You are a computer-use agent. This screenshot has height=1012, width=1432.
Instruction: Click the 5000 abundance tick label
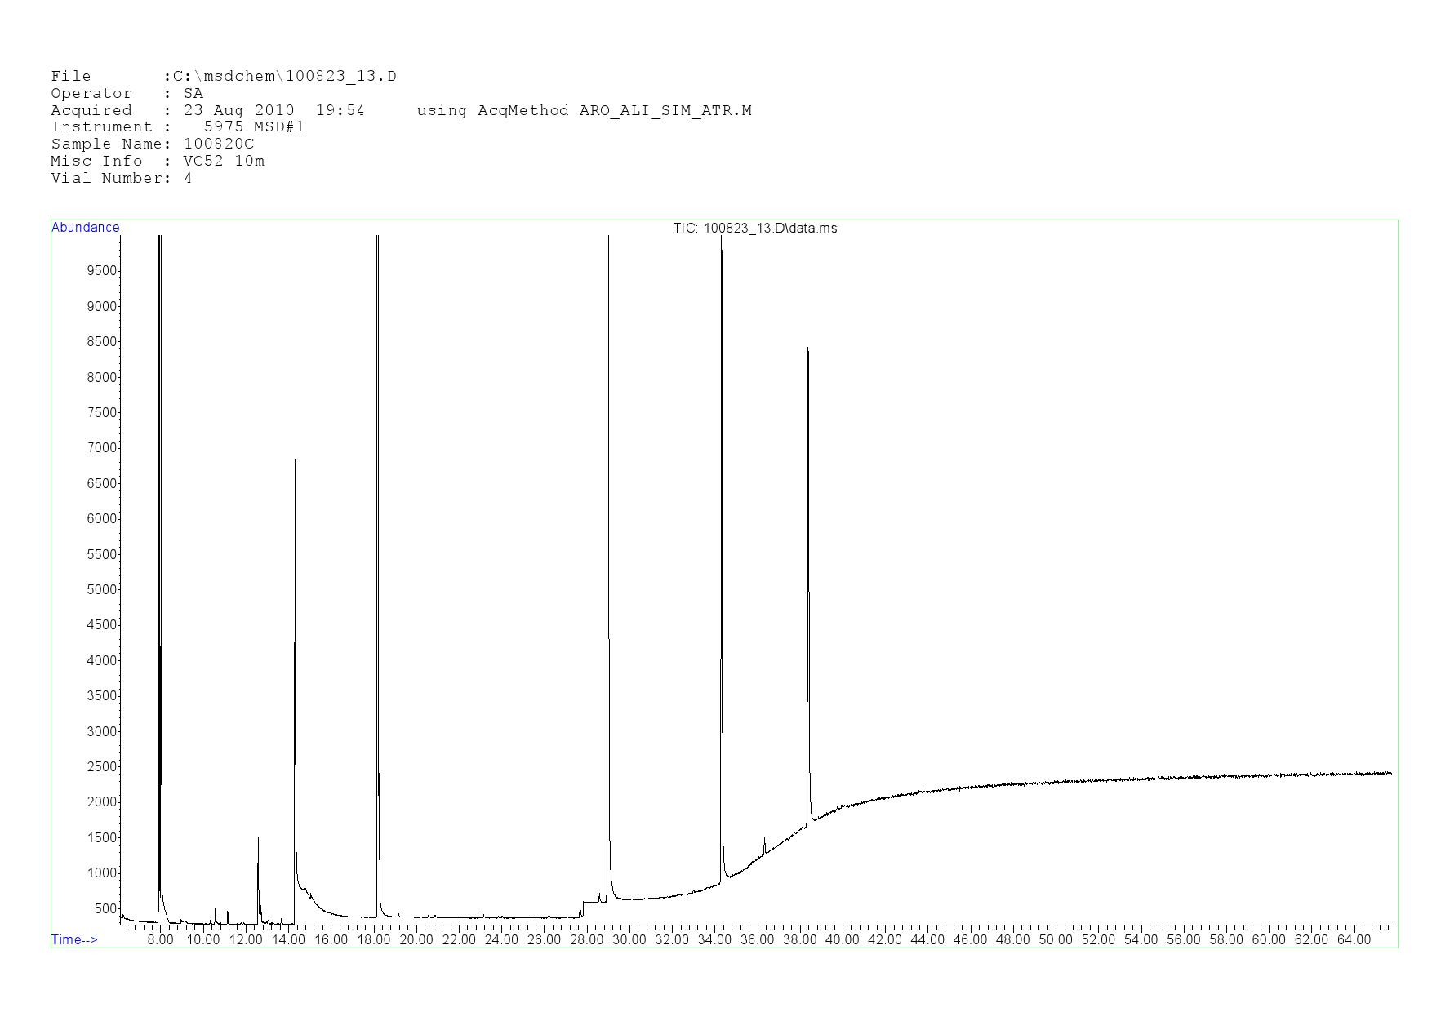(102, 590)
